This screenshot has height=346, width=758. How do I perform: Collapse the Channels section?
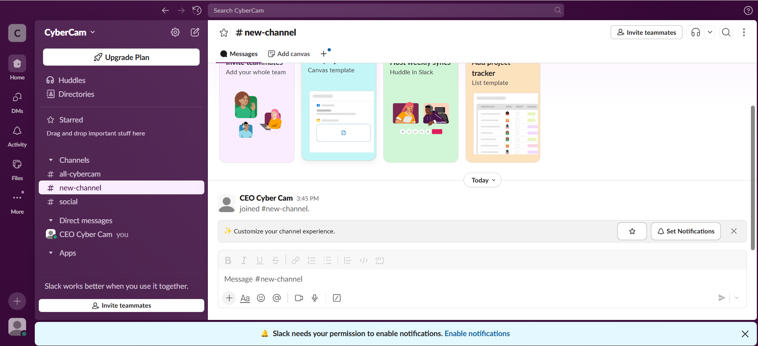51,160
